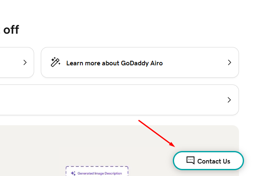Click the word "Airo" in the card title
The width and height of the screenshot is (254, 176).
pos(157,63)
